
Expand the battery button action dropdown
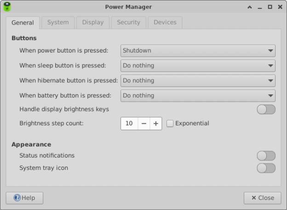198,95
